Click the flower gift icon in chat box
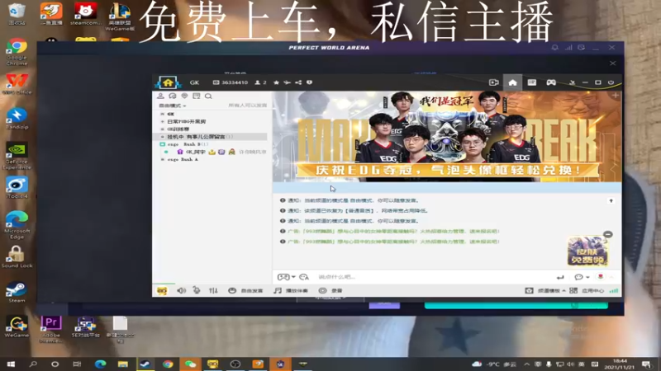 (601, 277)
